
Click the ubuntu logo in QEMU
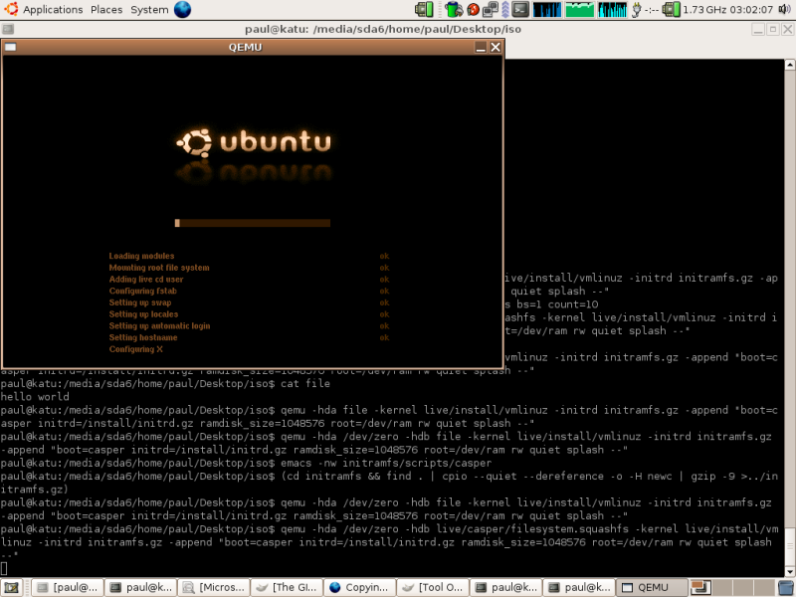pos(254,142)
